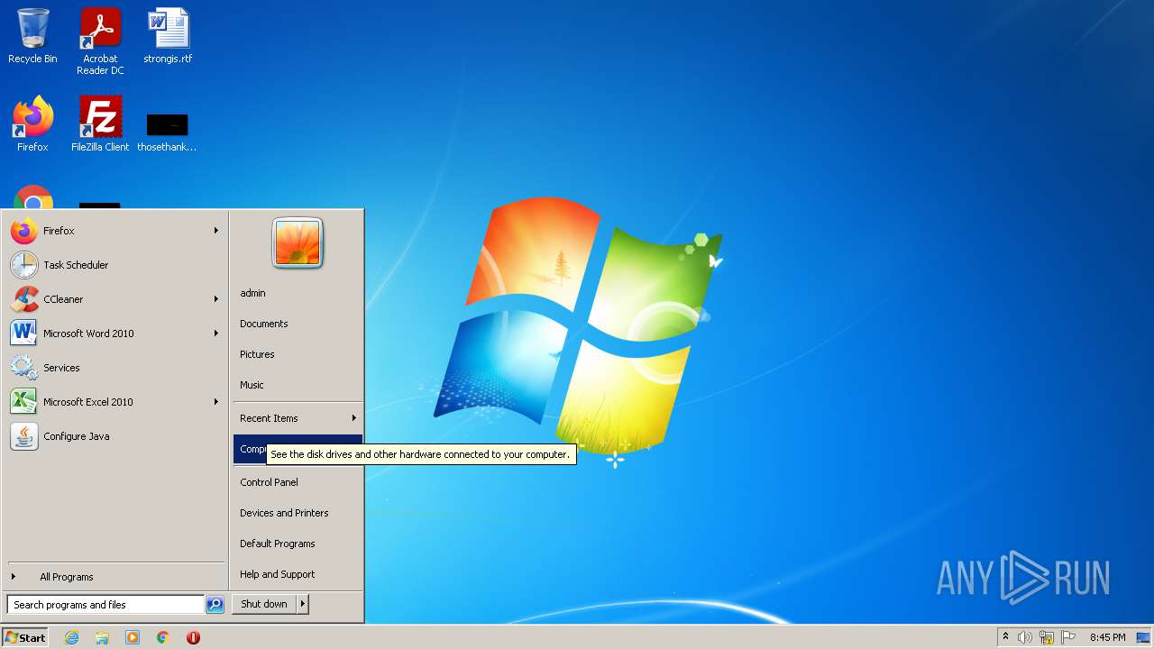The image size is (1154, 649).
Task: Click the Task Scheduler clock icon
Action: click(x=24, y=265)
